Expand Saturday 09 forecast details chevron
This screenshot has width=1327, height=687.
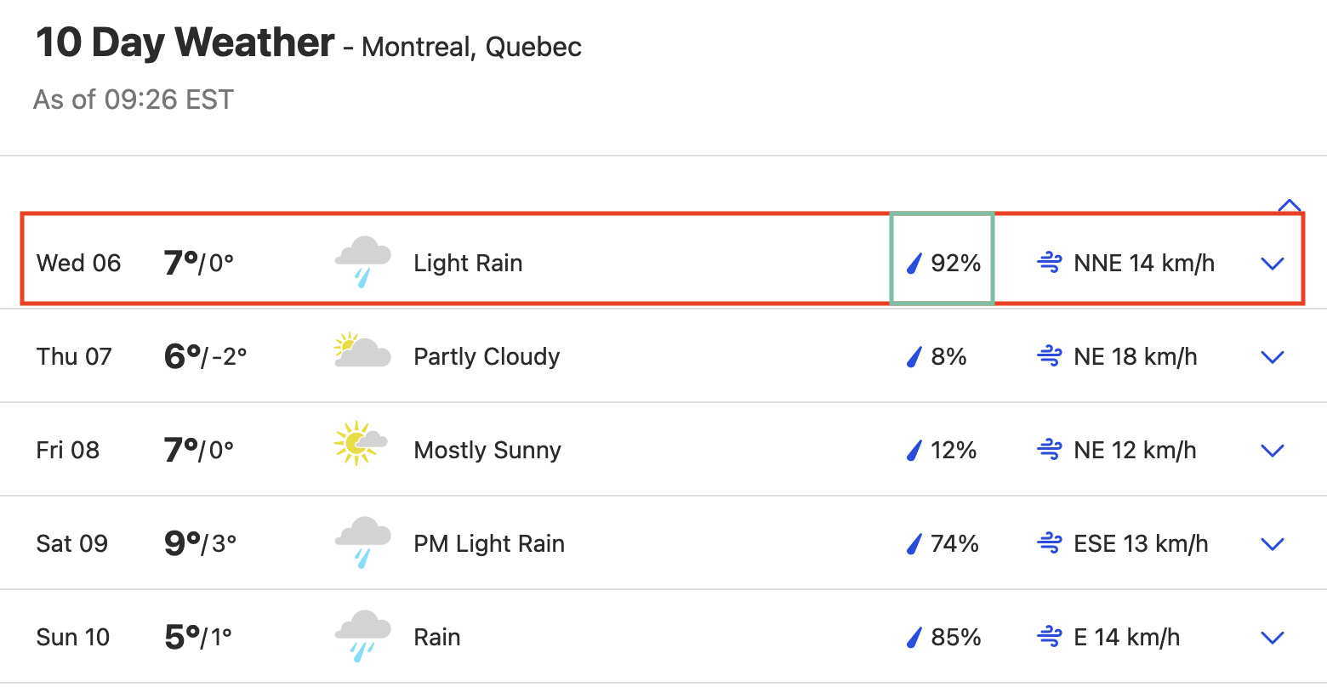[1273, 544]
